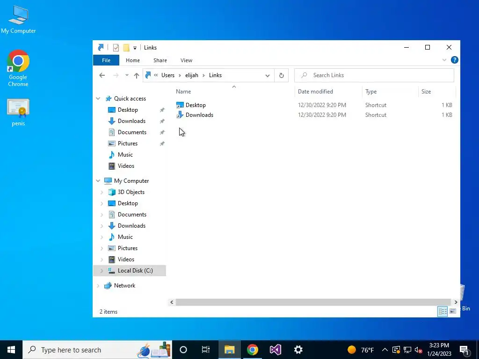Screen dimensions: 479x359
Task: Open Music under Quick access
Action: tap(125, 154)
